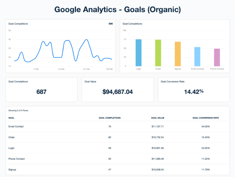The height and width of the screenshot is (177, 235).
Task: Click the 34.00% conversion rate cell
Action: point(206,127)
